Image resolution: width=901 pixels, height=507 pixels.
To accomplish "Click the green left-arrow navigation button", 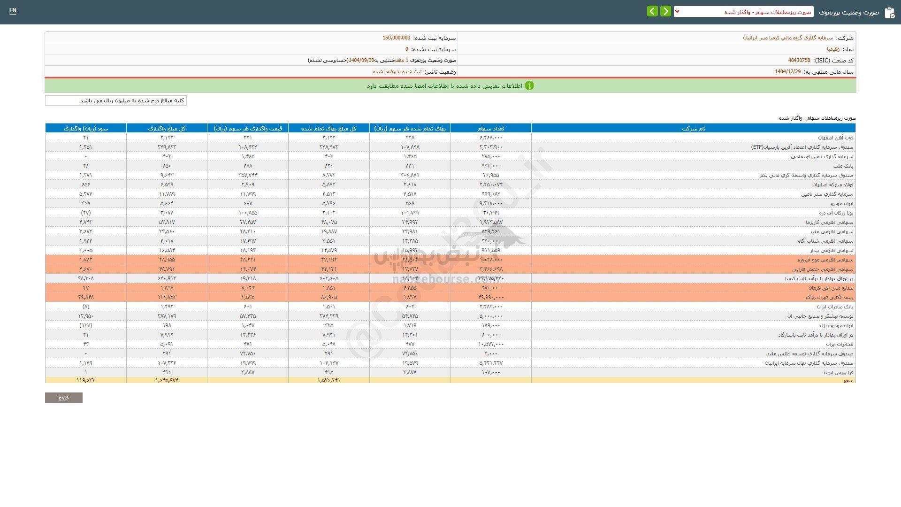I will 652,11.
